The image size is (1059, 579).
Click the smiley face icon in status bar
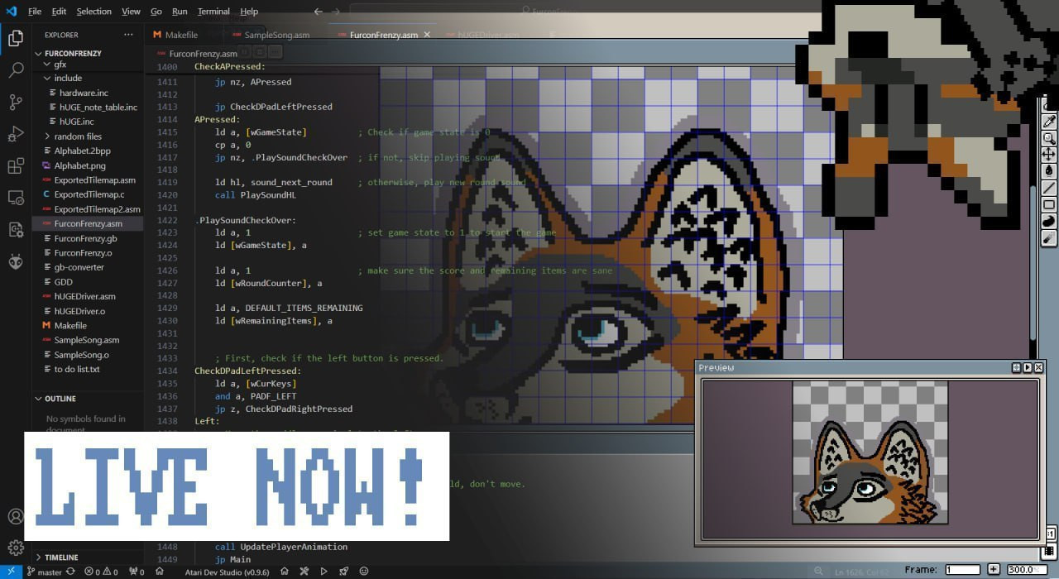[x=364, y=572]
